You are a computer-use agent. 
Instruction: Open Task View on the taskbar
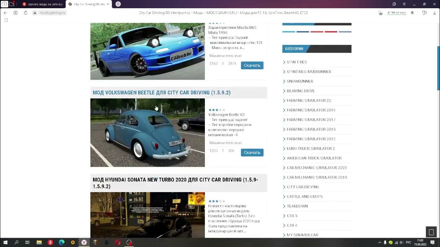(27, 242)
